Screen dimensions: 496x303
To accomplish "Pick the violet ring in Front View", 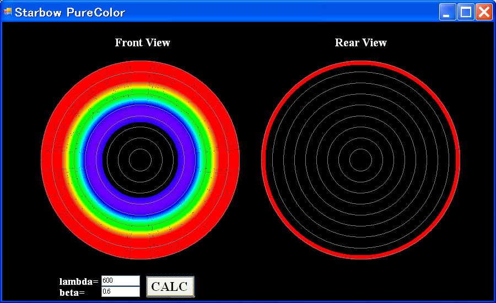I will 140,115.
